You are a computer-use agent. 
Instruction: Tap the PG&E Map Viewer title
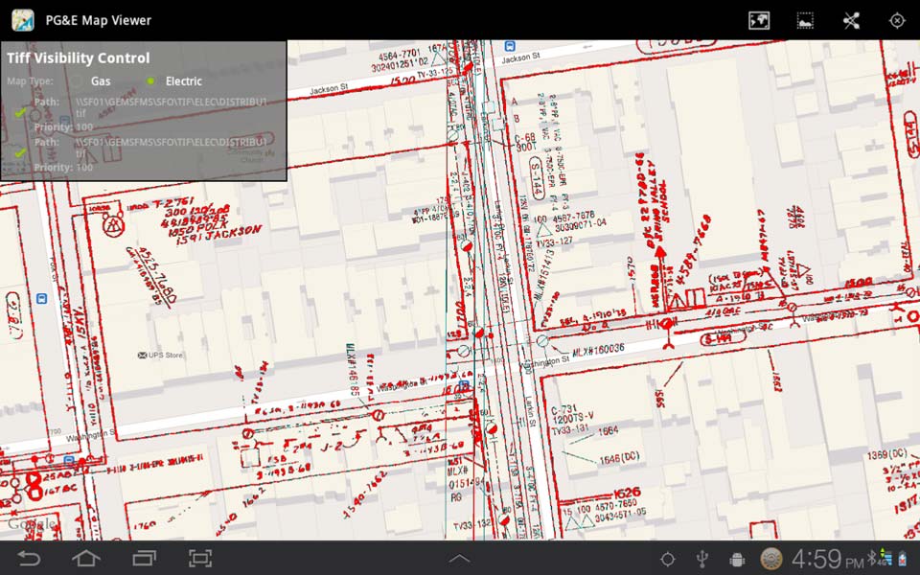click(99, 20)
